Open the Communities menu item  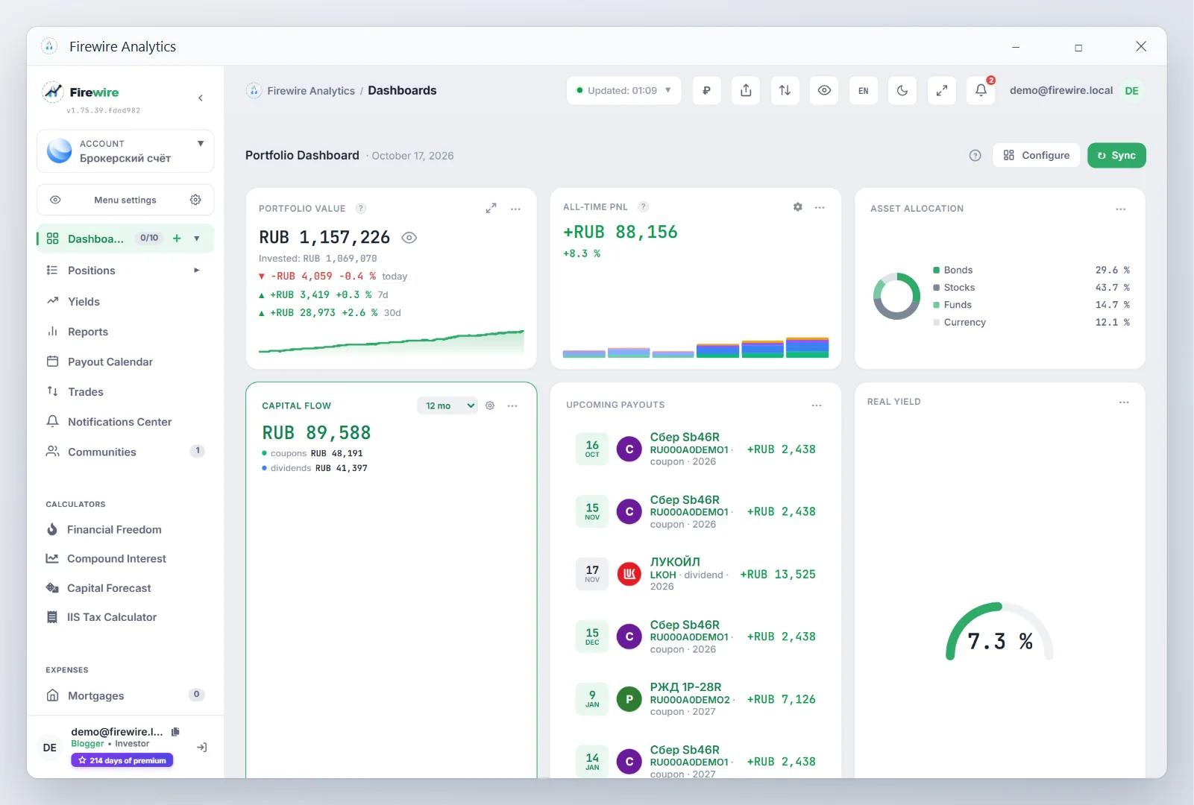125,452
